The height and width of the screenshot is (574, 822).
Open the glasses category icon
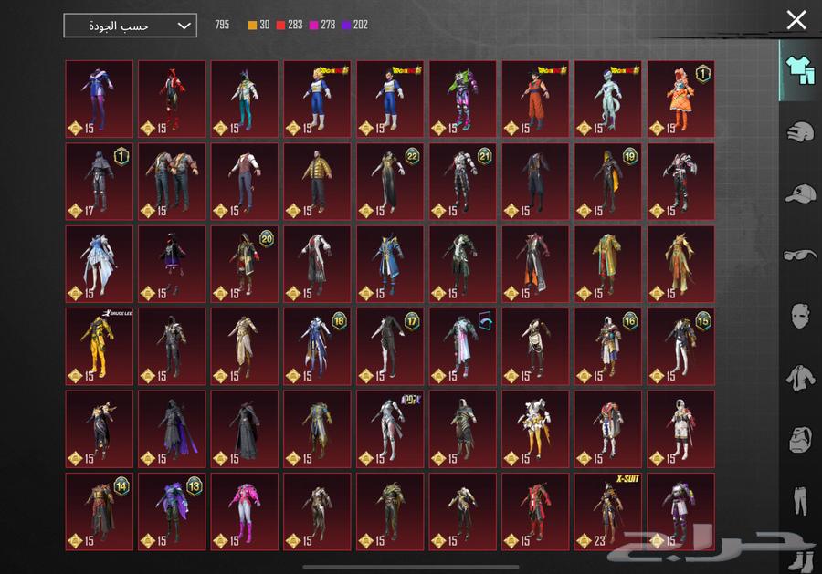coord(800,255)
